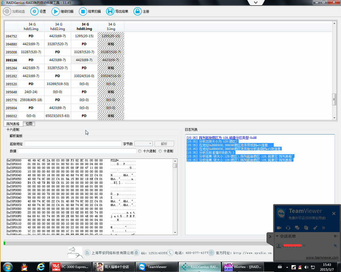Select 十六进制 hexadecimal radio button
The image size is (341, 272).
[140, 151]
